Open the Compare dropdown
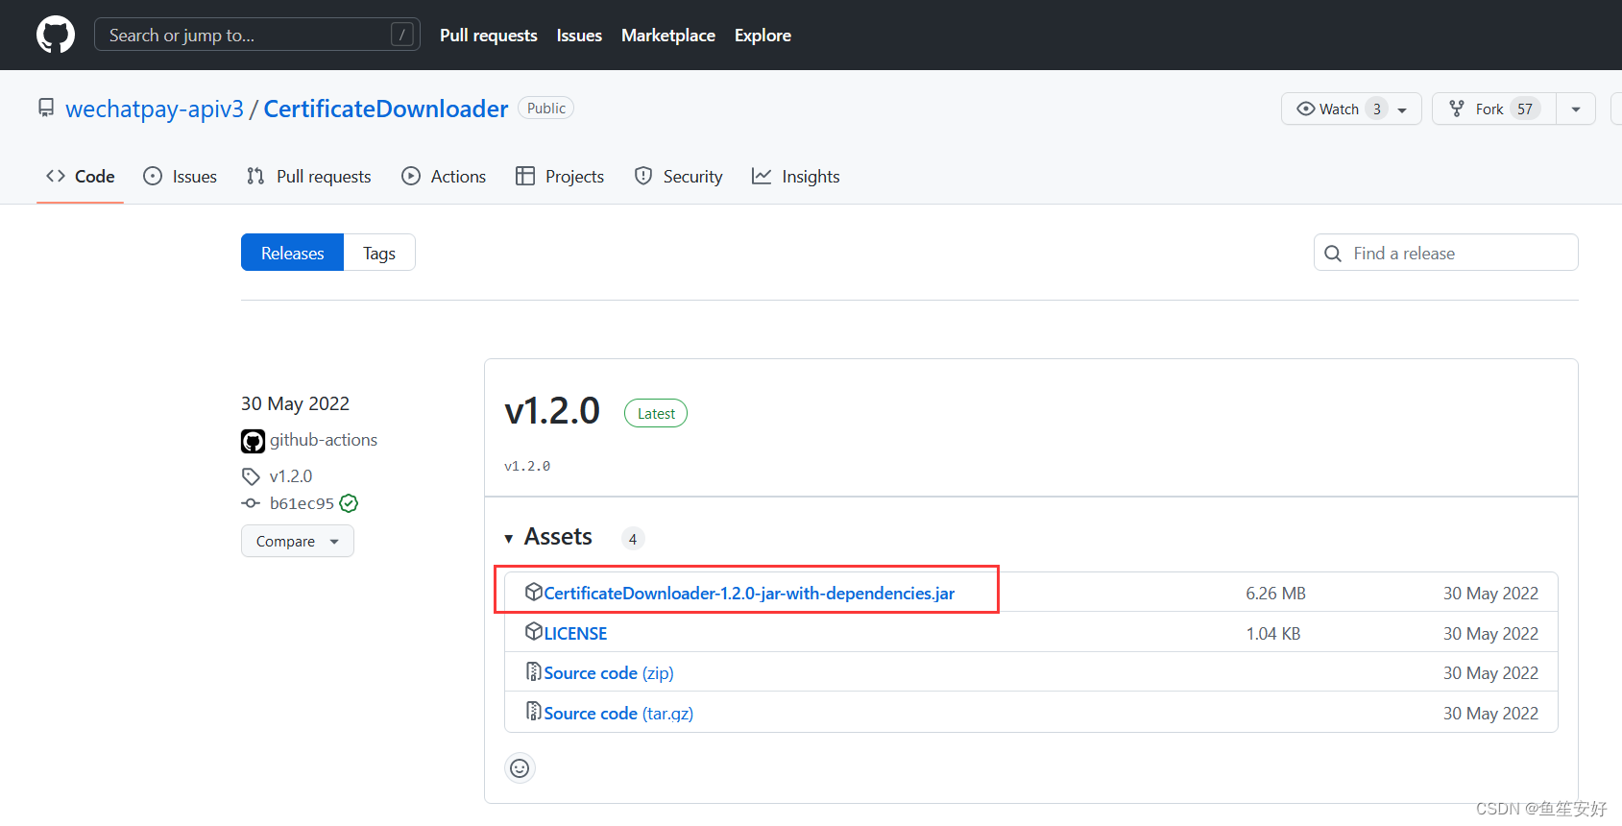 [298, 541]
